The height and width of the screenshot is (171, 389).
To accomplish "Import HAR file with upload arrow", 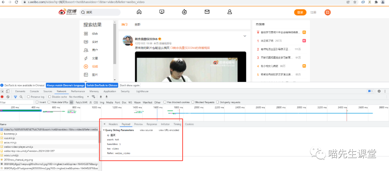I will [x=101, y=97].
